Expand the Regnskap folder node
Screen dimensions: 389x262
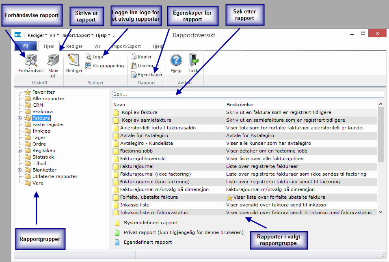coord(19,151)
